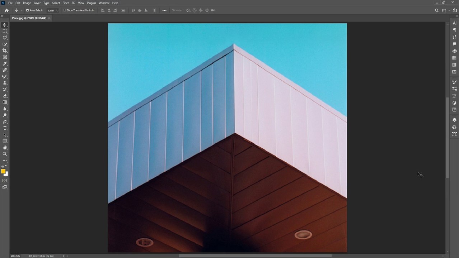Viewport: 459px width, 258px height.
Task: Select the Dodge tool
Action: [5, 115]
